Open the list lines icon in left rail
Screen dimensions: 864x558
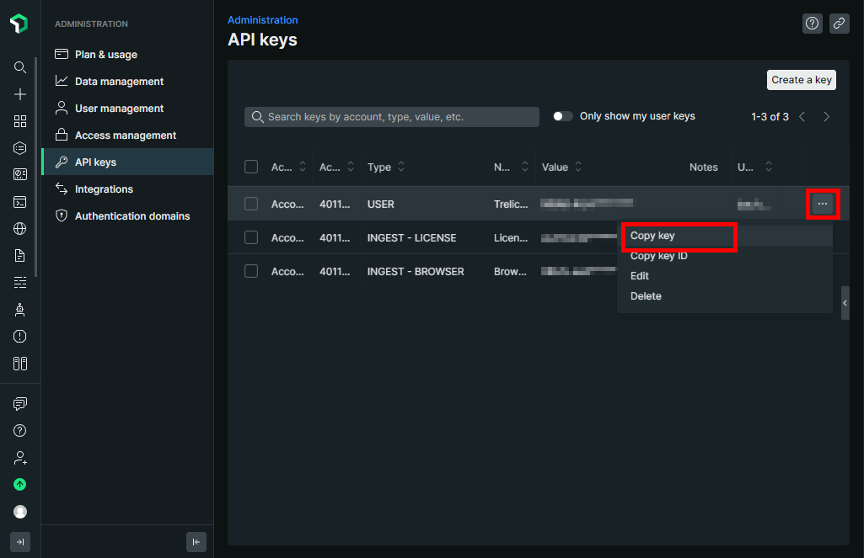point(20,282)
